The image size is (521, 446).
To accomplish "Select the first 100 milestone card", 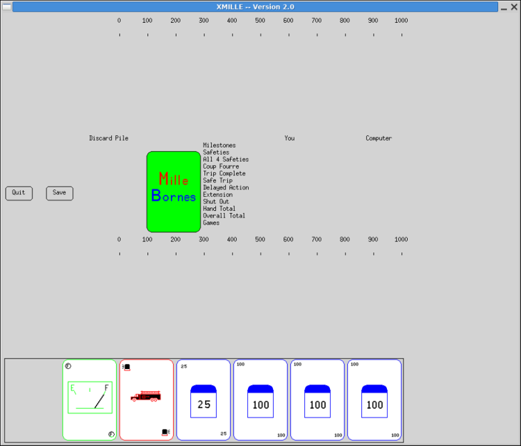I will pos(260,400).
